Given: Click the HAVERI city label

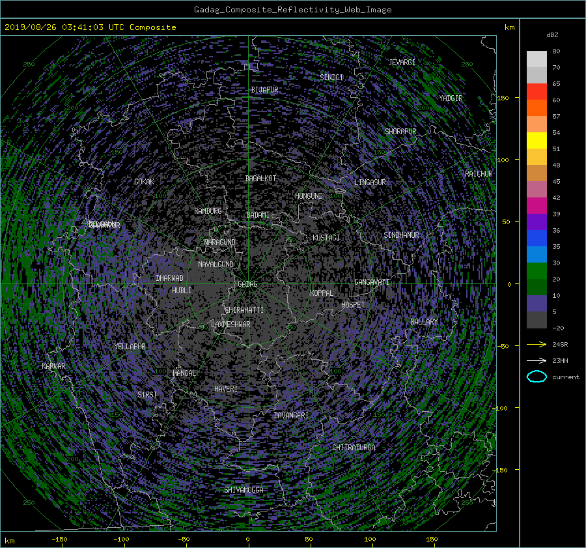Looking at the screenshot, I should [226, 389].
